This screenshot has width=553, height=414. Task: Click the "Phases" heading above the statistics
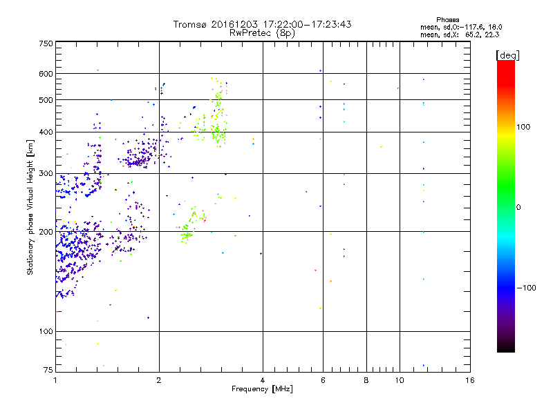[447, 20]
